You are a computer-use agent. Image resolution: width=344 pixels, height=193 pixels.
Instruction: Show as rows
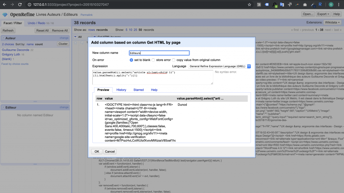coord(91,30)
